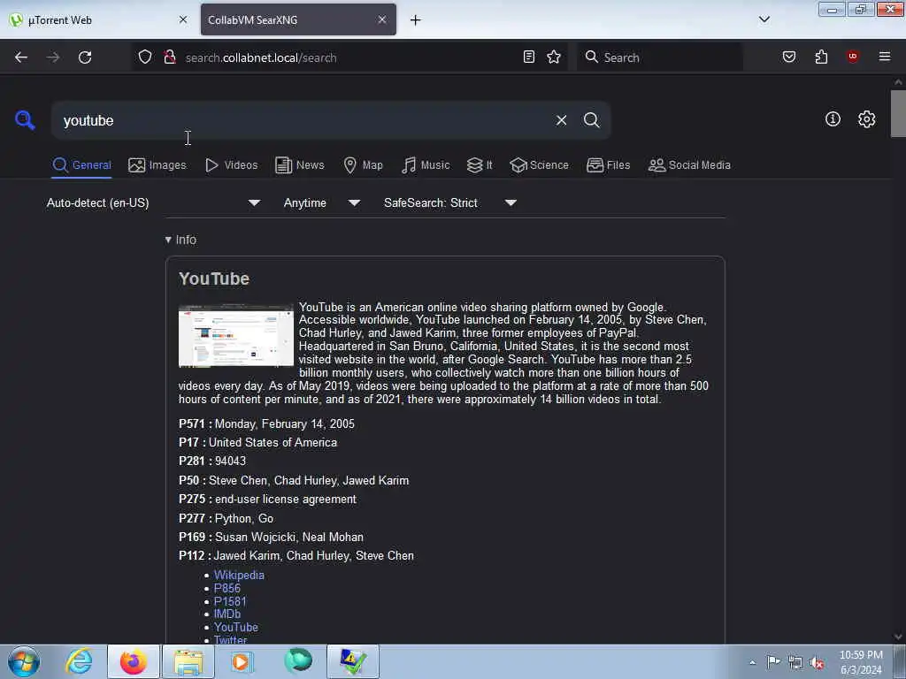906x679 pixels.
Task: Click the YouTube infobox screenshot thumbnail
Action: 235,335
